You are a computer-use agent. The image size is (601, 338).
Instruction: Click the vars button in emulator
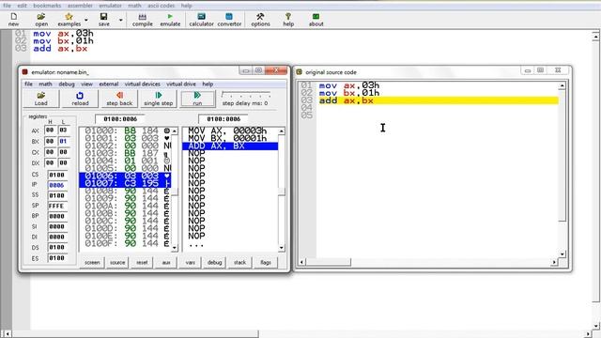(190, 263)
